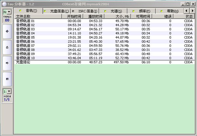Select row 音频轨道 01

coord(104,21)
